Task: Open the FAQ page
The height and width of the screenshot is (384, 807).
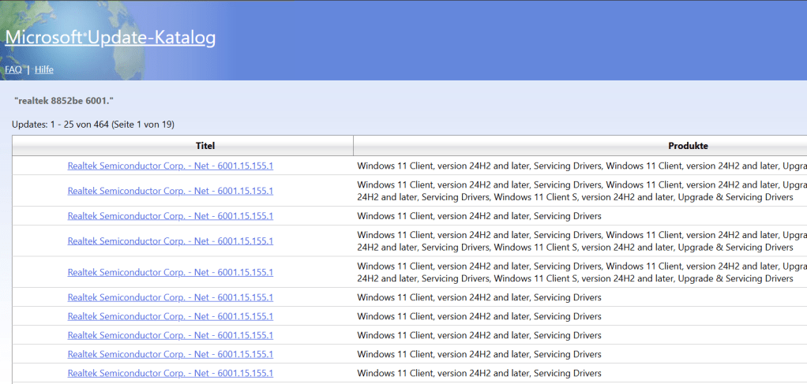Action: (13, 69)
